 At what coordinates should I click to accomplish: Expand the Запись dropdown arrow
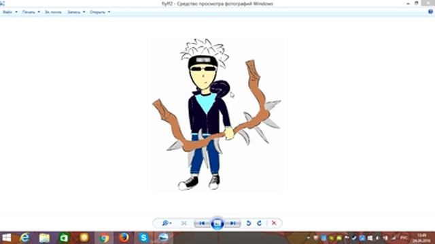(84, 12)
